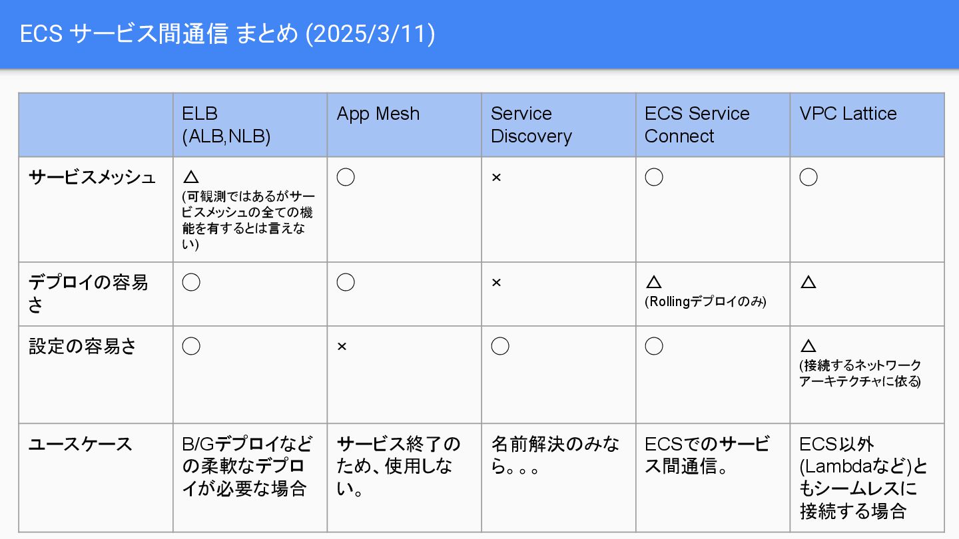Click the circle in VPC Lattice service mesh cell
The image size is (959, 539).
(808, 177)
